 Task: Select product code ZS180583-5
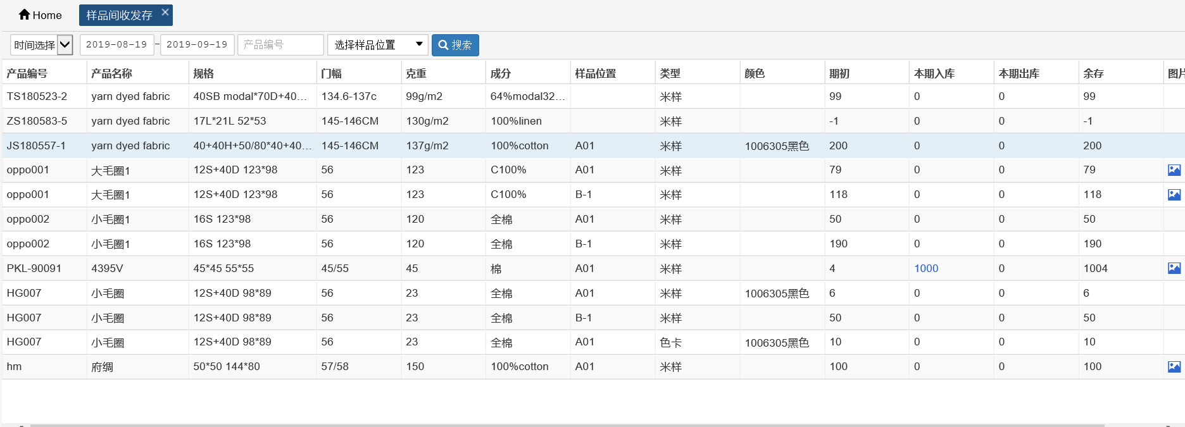point(37,121)
